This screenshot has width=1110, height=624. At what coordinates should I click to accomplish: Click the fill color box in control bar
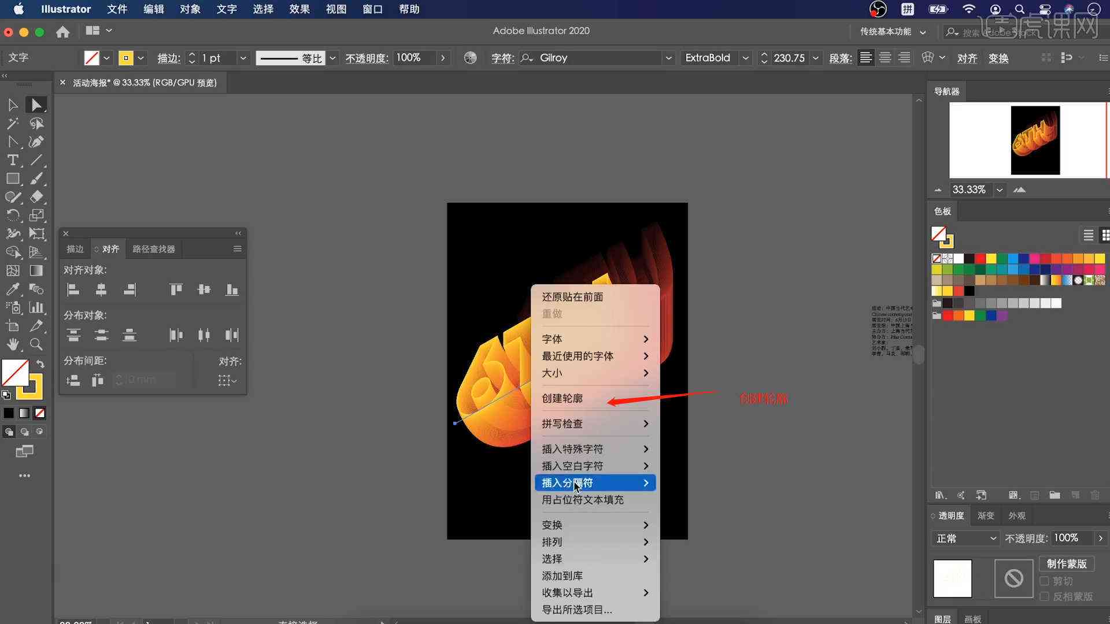pos(91,58)
